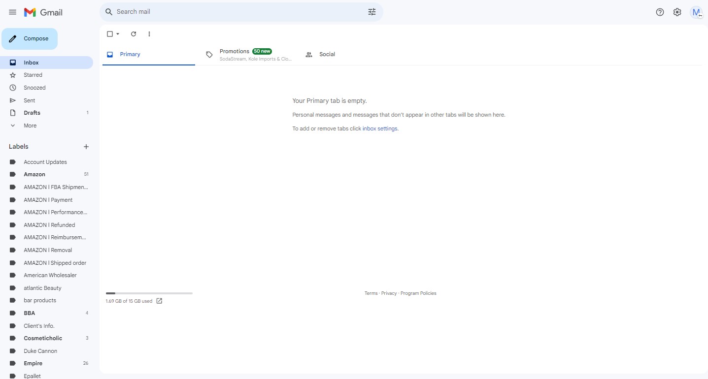708x379 pixels.
Task: Switch to the Primary tab
Action: pos(149,54)
